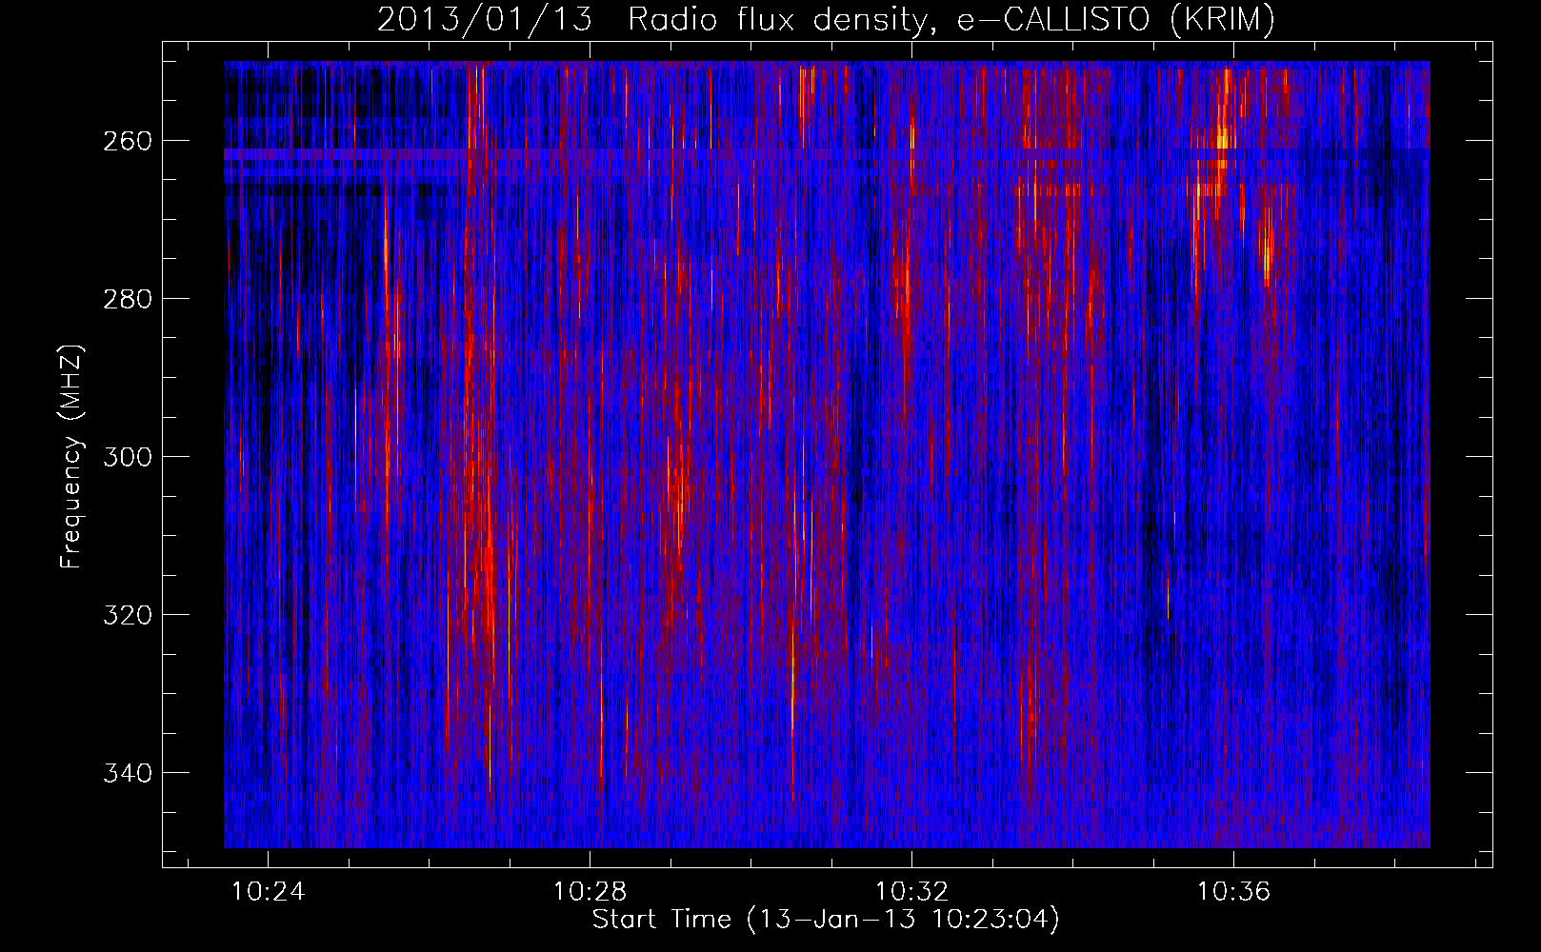Viewport: 1541px width, 952px height.
Task: Click the 10:32 time tick label
Action: click(x=911, y=892)
